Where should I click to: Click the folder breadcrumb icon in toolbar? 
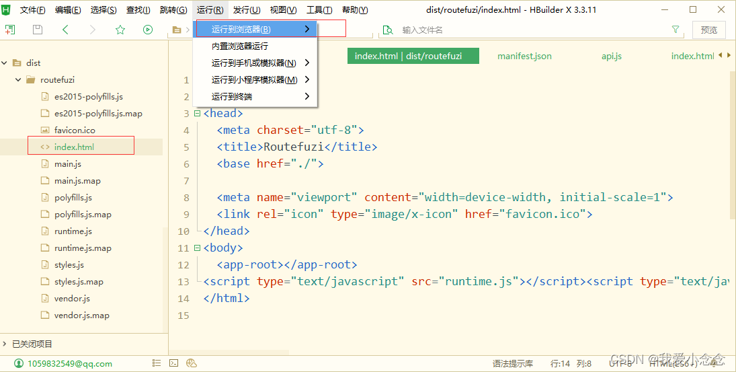point(177,30)
